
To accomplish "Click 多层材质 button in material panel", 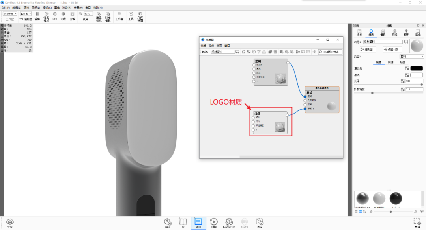I will pos(392,49).
